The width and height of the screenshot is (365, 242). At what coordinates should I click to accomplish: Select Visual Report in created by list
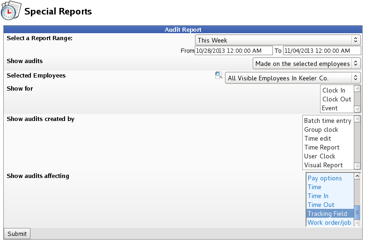click(x=328, y=165)
